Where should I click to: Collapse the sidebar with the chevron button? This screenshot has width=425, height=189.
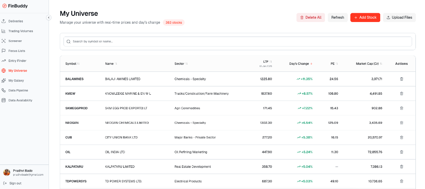pos(49,17)
